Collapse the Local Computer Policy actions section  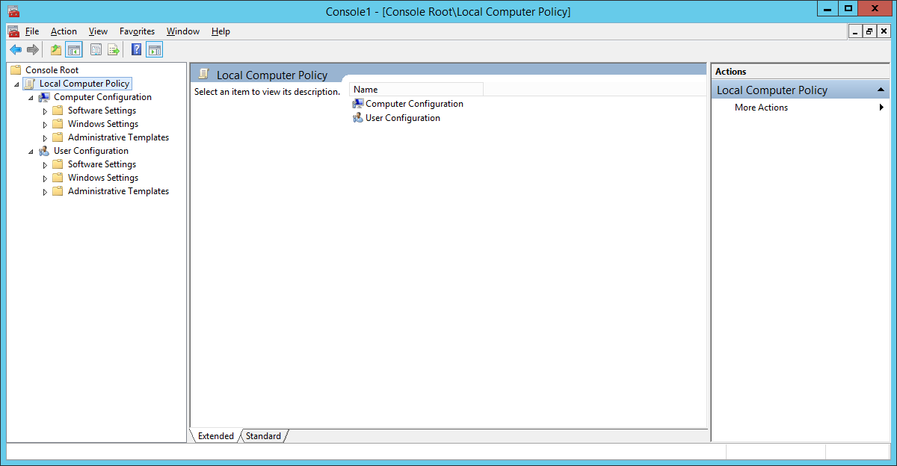[x=881, y=90]
